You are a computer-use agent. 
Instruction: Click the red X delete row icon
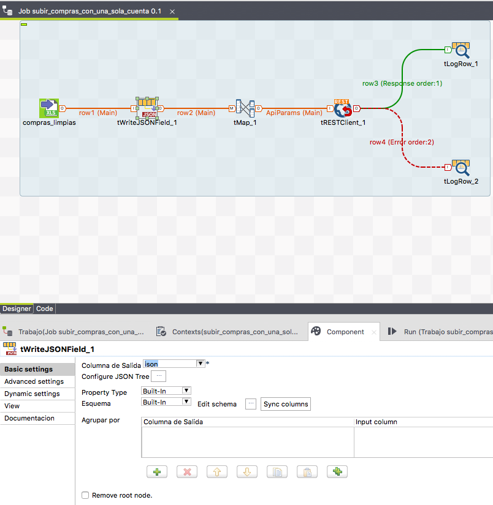click(187, 472)
